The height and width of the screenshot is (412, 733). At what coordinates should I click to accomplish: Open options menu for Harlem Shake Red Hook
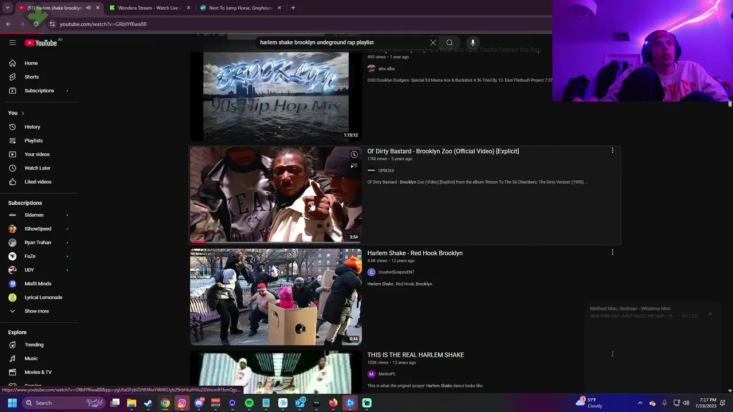click(x=612, y=252)
